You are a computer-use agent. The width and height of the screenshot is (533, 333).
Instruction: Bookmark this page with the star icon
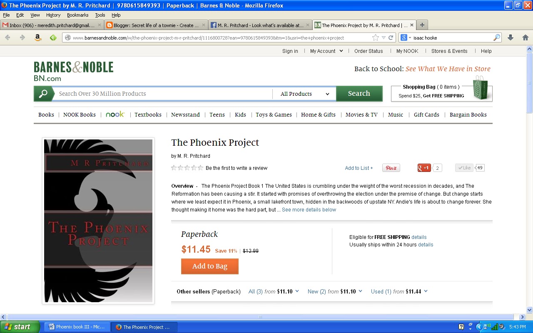pyautogui.click(x=376, y=37)
